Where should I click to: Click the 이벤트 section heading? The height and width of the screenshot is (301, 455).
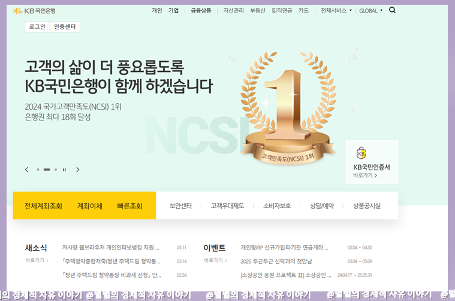point(215,248)
